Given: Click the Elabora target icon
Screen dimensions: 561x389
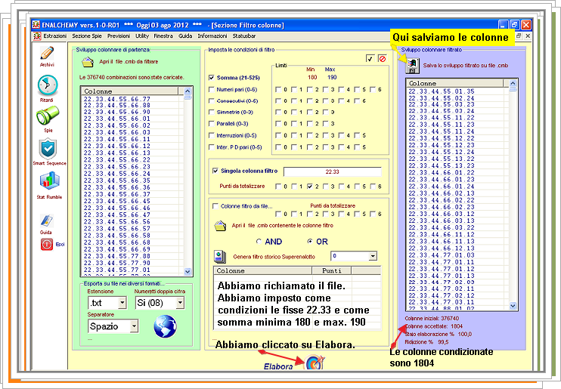Looking at the screenshot, I should (x=315, y=362).
